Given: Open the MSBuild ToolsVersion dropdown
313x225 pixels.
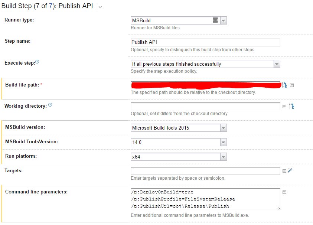Looking at the screenshot, I should (x=223, y=142).
